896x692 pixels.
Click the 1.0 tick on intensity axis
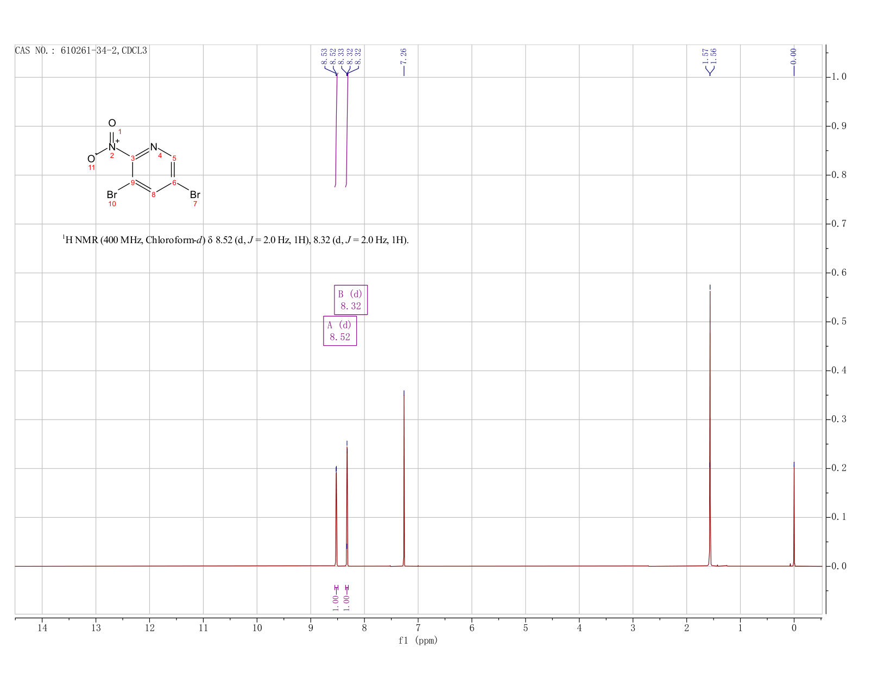click(x=839, y=77)
